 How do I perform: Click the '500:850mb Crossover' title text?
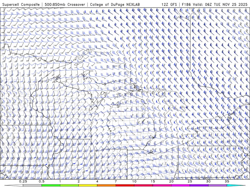tap(65, 4)
